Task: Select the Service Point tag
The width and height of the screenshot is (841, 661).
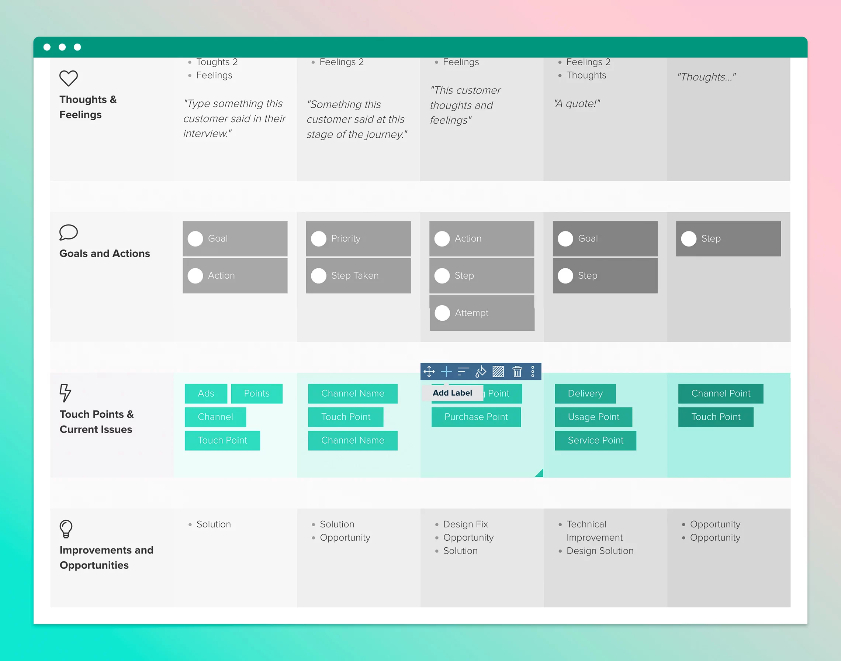Action: click(595, 440)
